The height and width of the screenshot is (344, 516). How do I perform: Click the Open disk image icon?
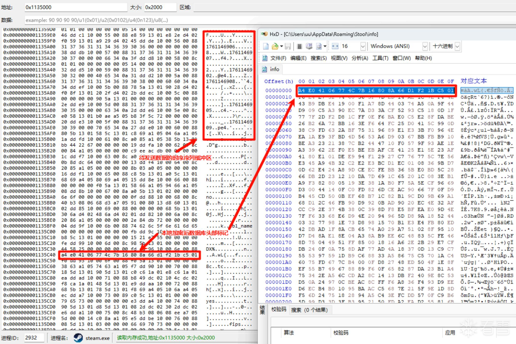coord(319,46)
